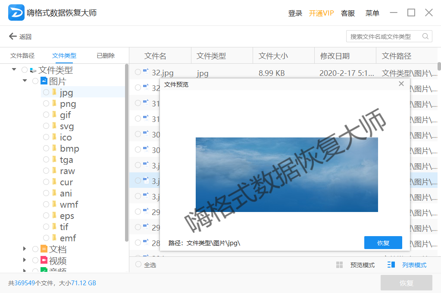Sort by the 文件名 column header
441x293 pixels.
click(x=155, y=56)
